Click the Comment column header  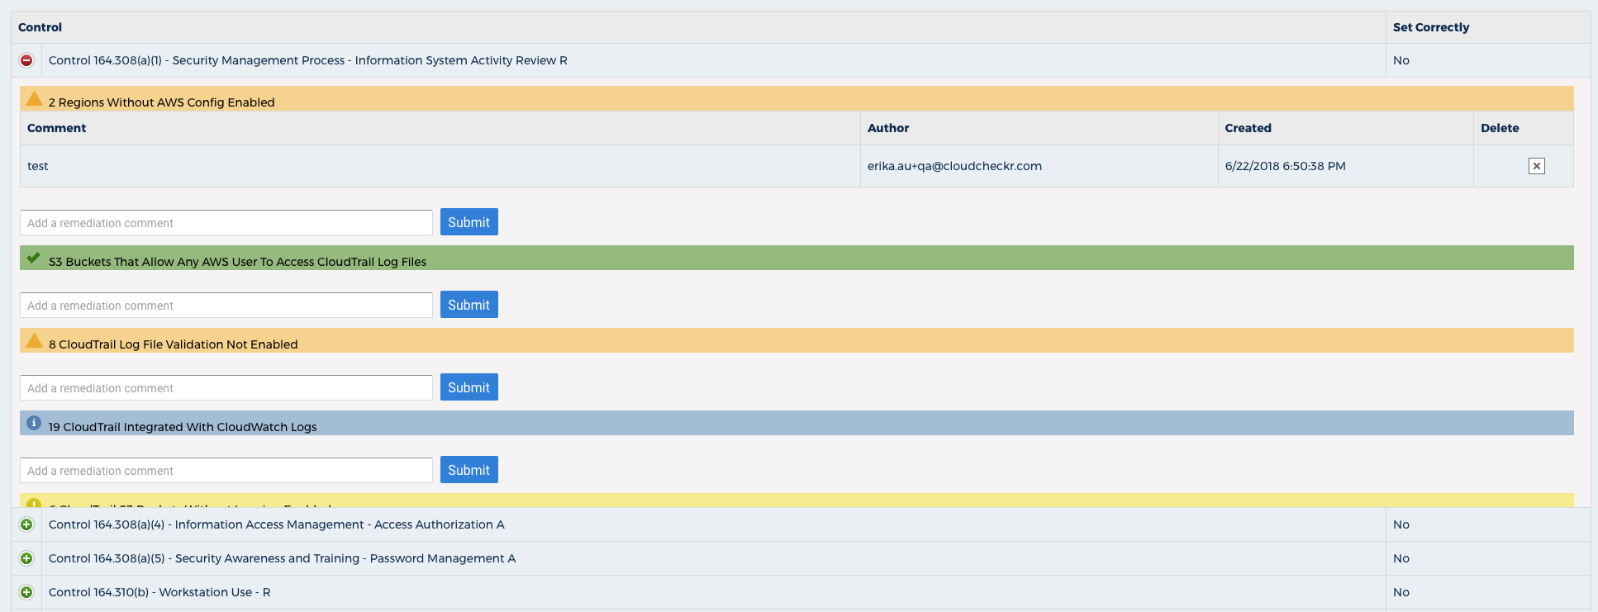(x=56, y=128)
